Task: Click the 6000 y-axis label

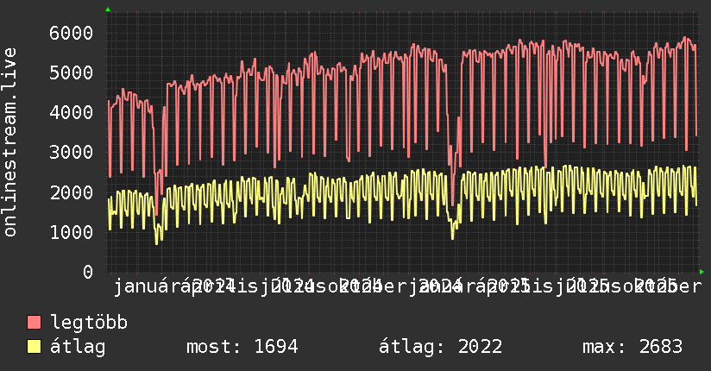Action: point(69,33)
